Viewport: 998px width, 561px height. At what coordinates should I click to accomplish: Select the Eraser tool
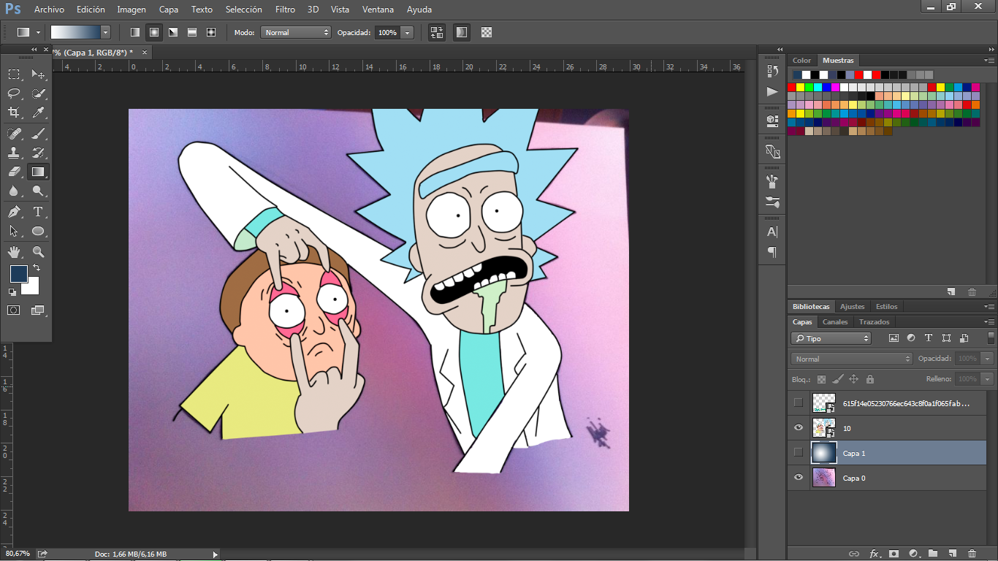click(x=14, y=172)
